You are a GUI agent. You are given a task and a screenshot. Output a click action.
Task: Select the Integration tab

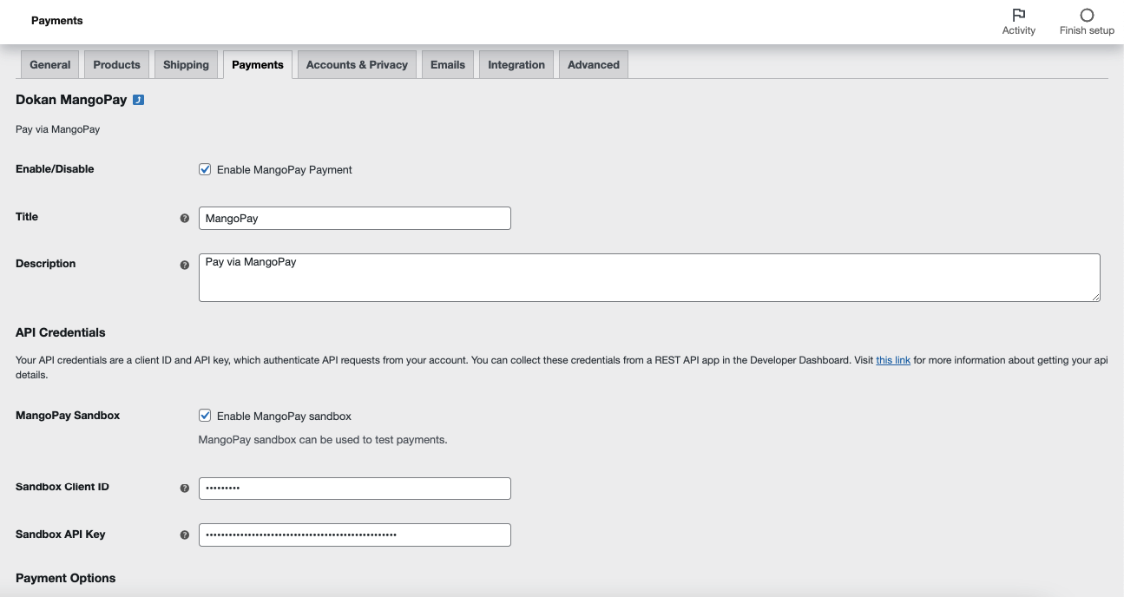pyautogui.click(x=516, y=63)
